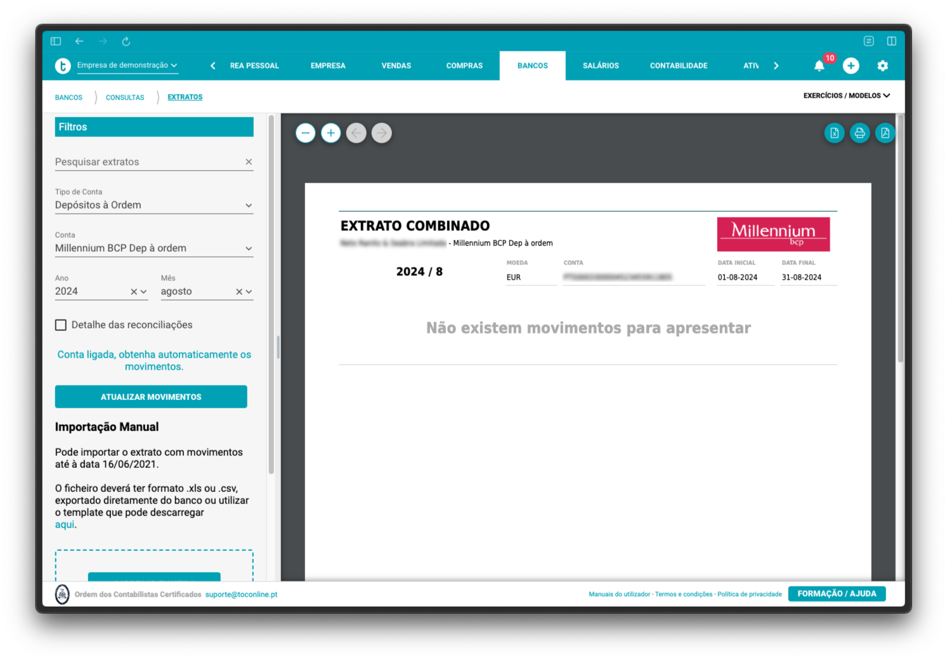Screen dimensions: 947x660
Task: Expand the Tipo de Conta dropdown
Action: (x=154, y=205)
